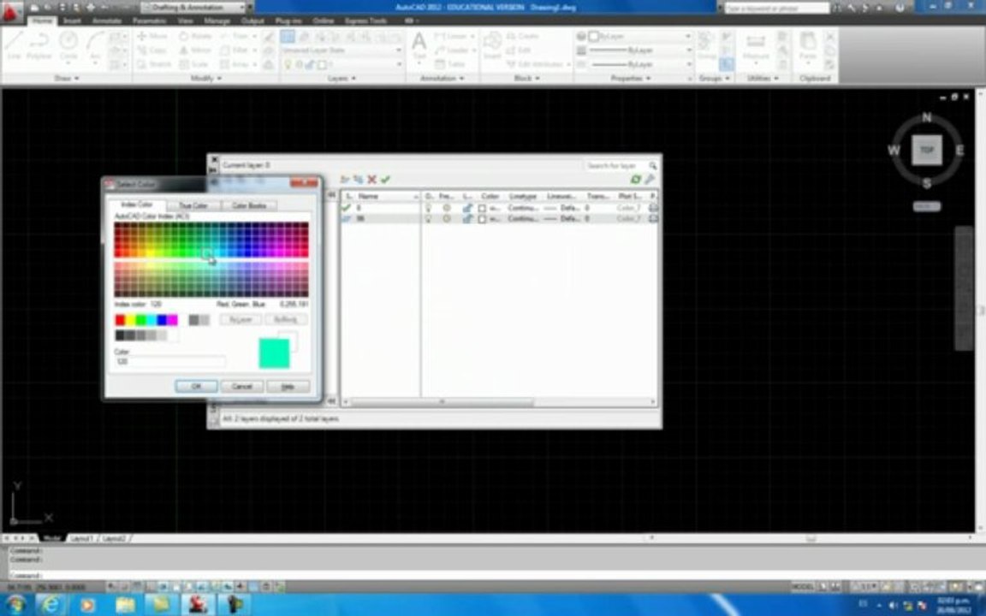
Task: Switch to the View ribbon tab
Action: click(185, 21)
